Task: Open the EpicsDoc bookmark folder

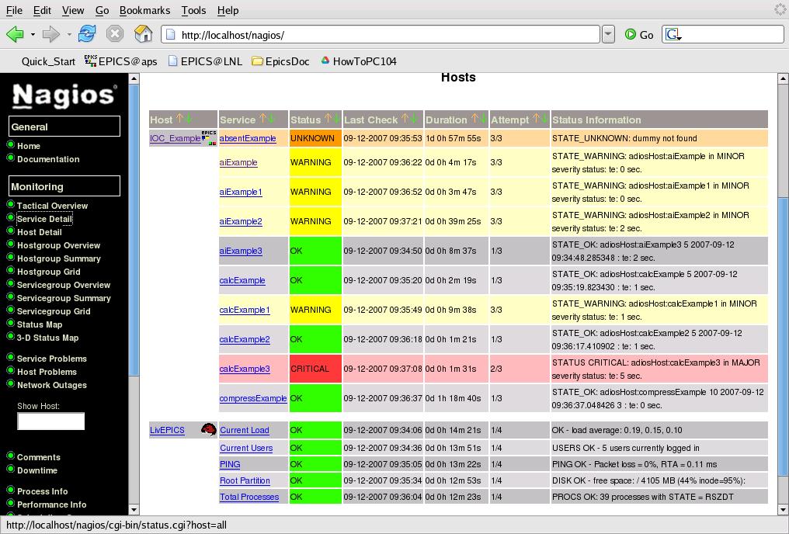Action: [281, 61]
